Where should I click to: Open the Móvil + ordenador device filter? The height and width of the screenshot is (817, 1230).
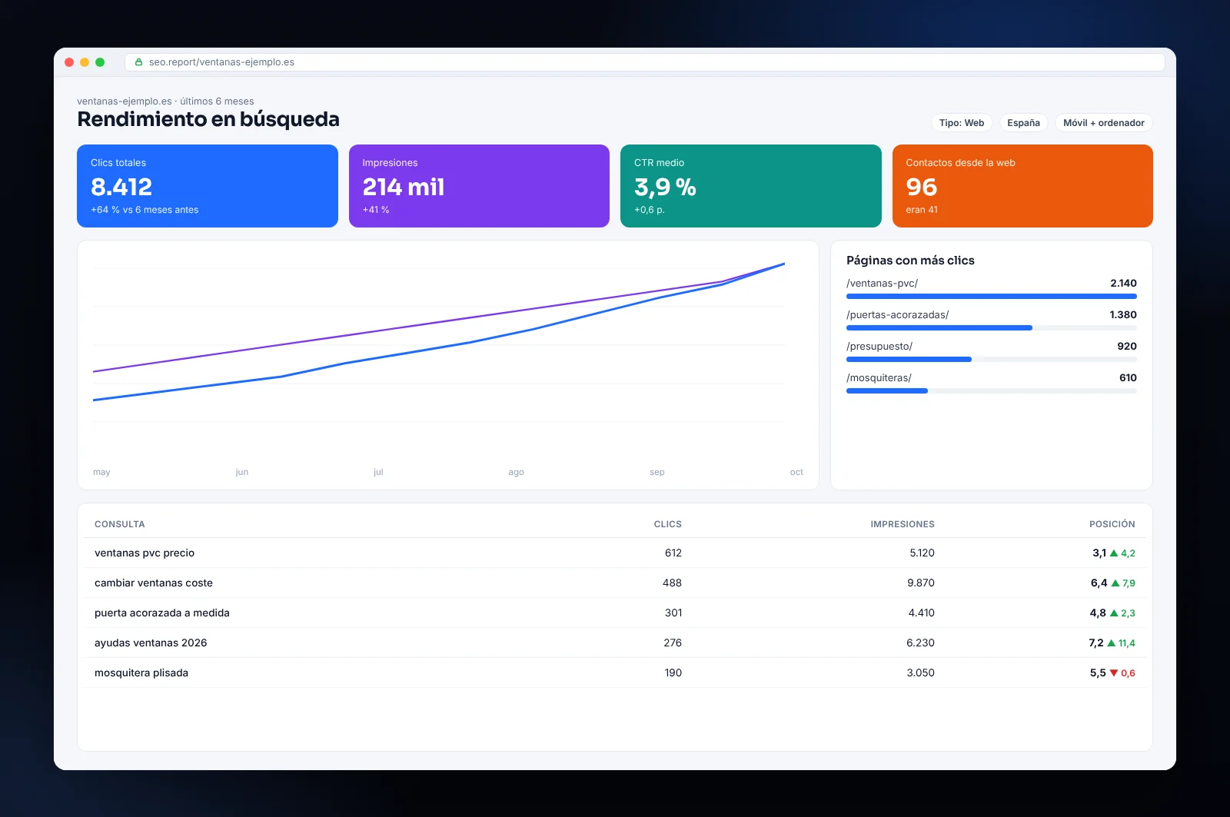click(1103, 123)
